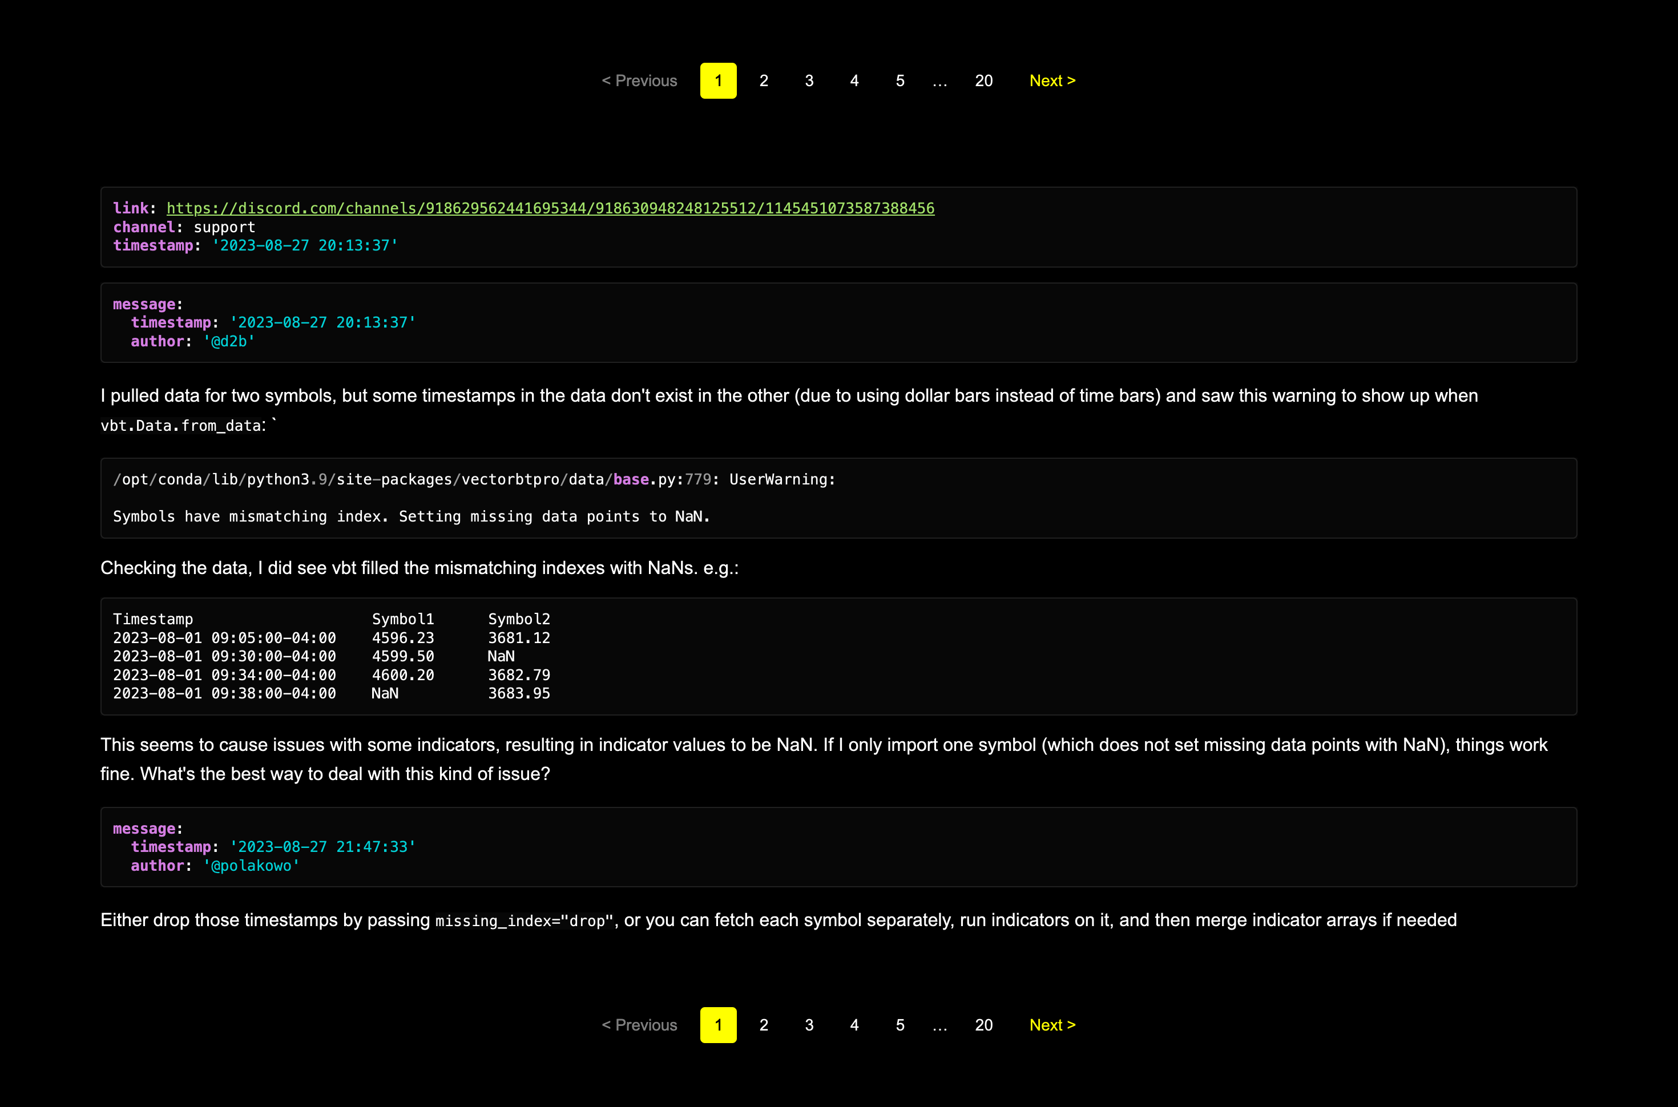This screenshot has height=1107, width=1678.
Task: Go to page 4 in top pagination
Action: click(x=854, y=80)
